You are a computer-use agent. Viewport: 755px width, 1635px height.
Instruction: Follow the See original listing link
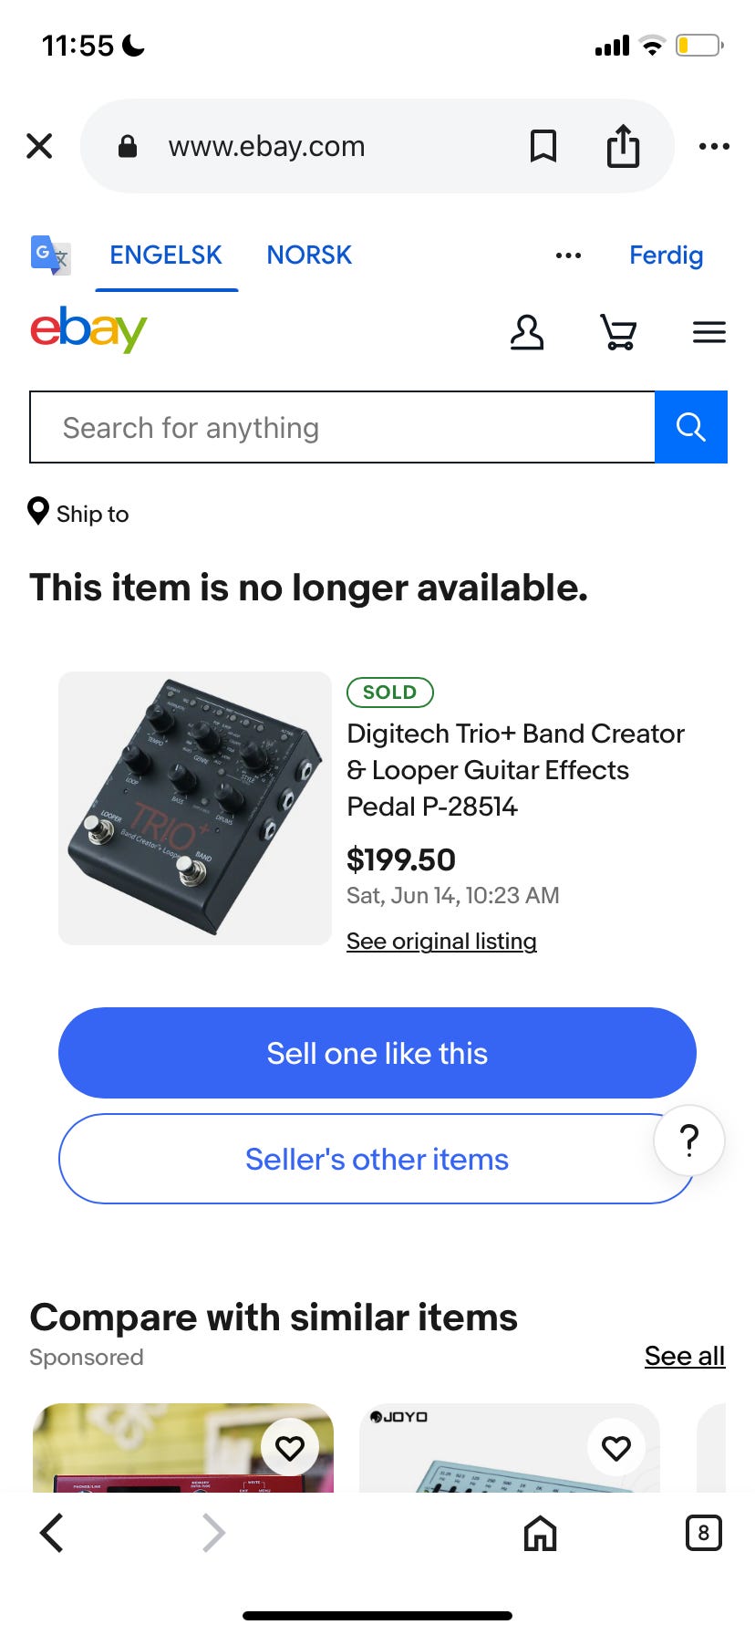coord(441,941)
